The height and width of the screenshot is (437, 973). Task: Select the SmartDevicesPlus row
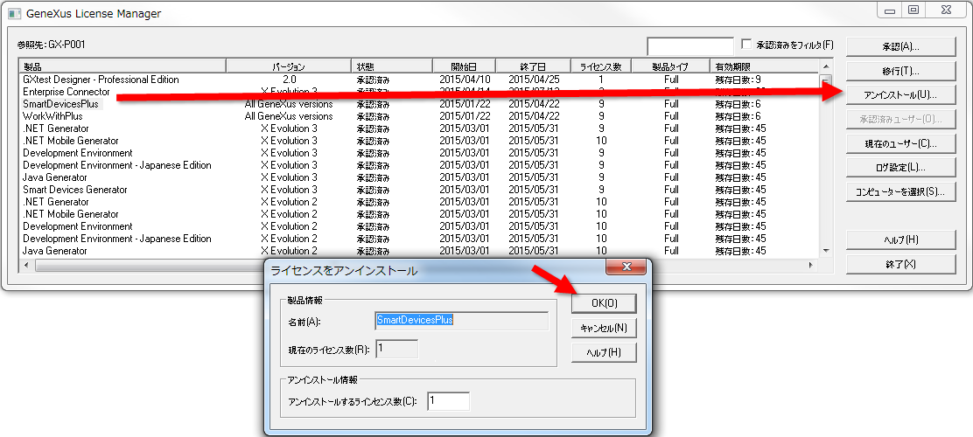click(419, 104)
